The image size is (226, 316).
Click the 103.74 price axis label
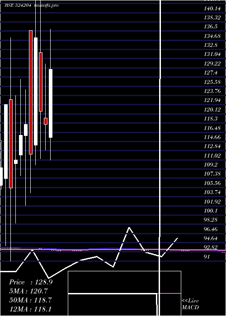[212, 192]
